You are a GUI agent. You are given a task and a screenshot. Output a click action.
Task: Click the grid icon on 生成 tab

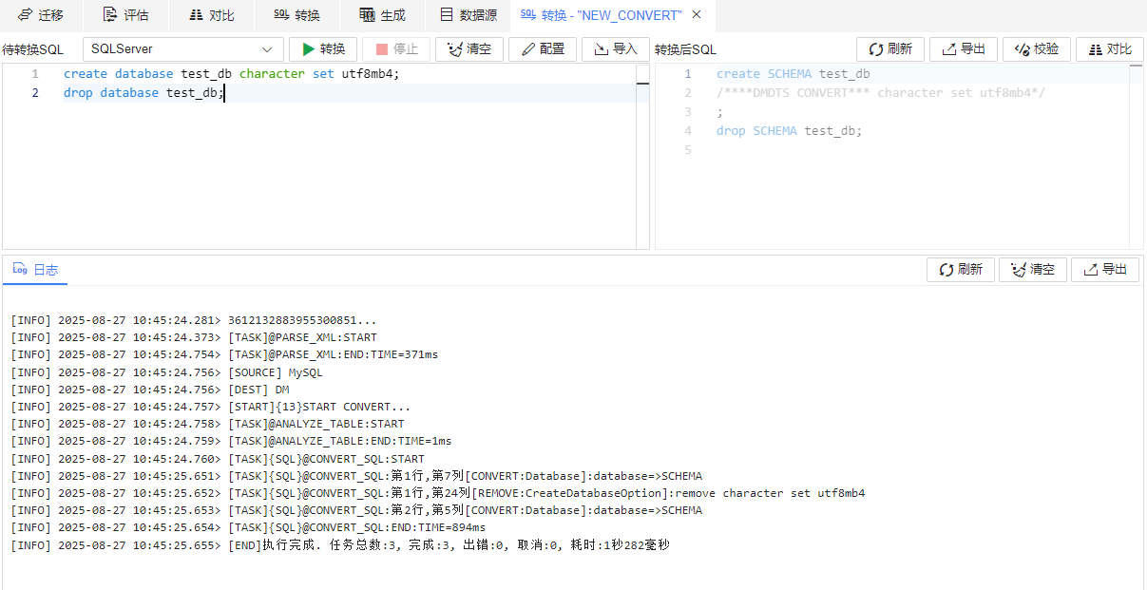pos(367,15)
